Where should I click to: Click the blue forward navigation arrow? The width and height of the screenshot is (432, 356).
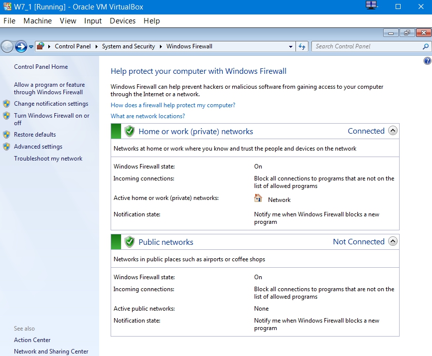pyautogui.click(x=21, y=46)
